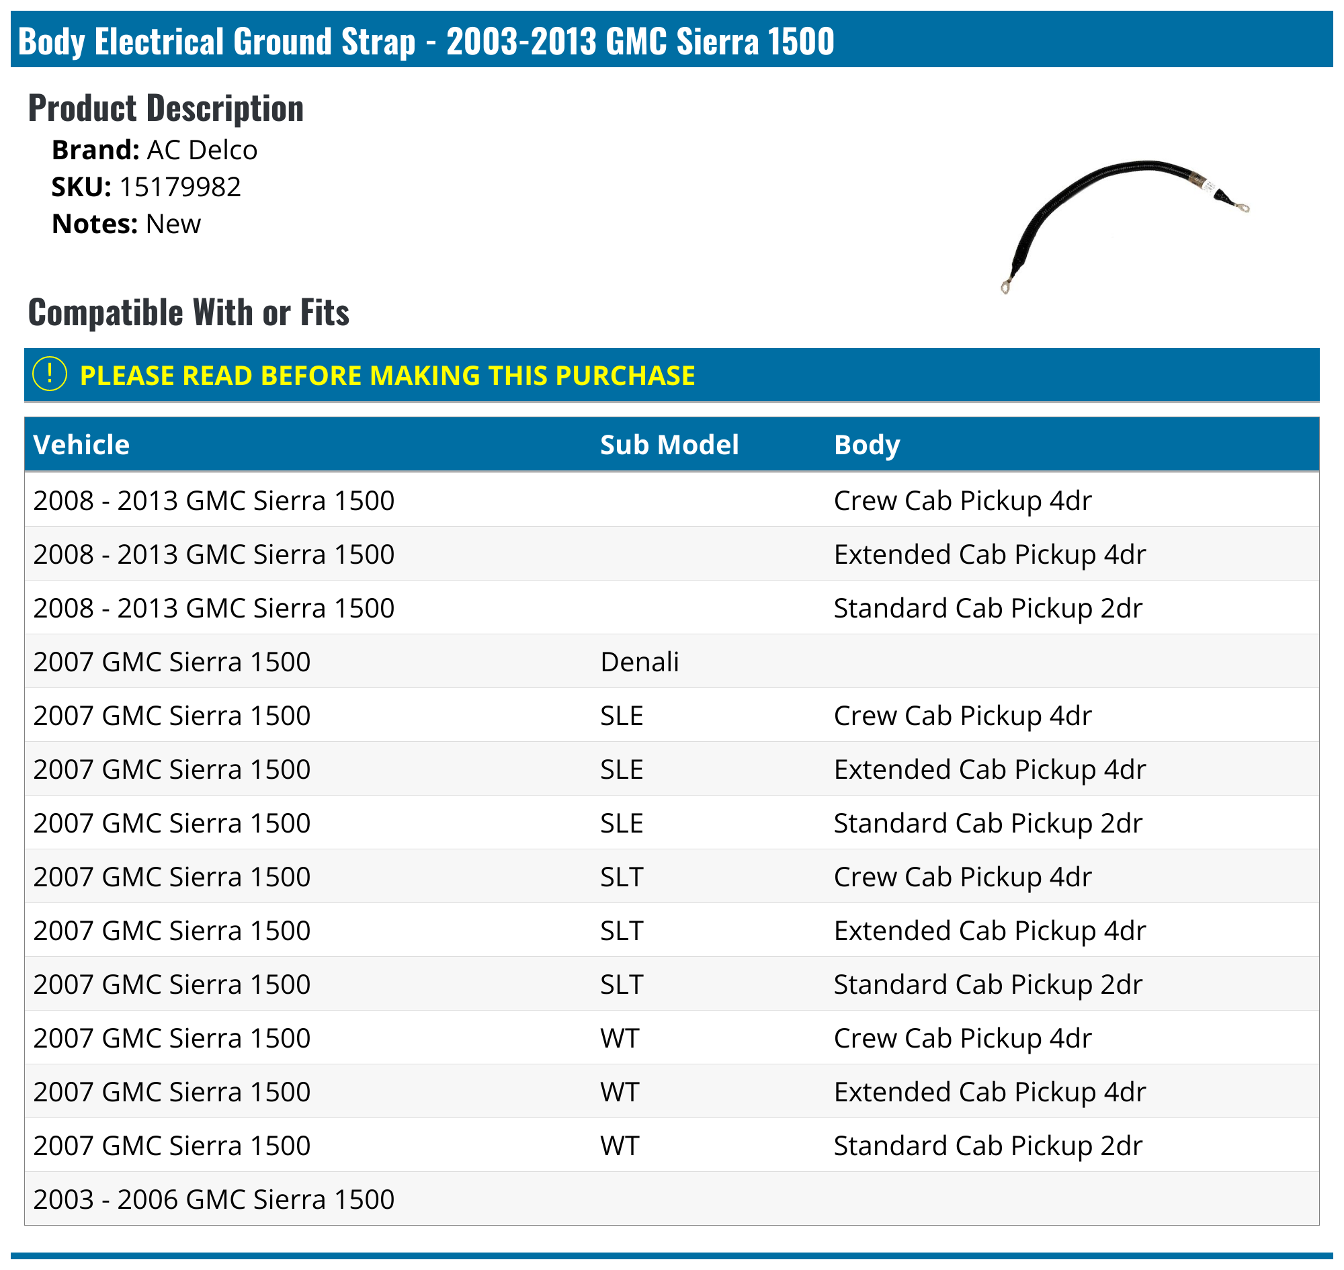This screenshot has height=1270, width=1344.
Task: Click the ground strap product image
Action: pos(1124,226)
